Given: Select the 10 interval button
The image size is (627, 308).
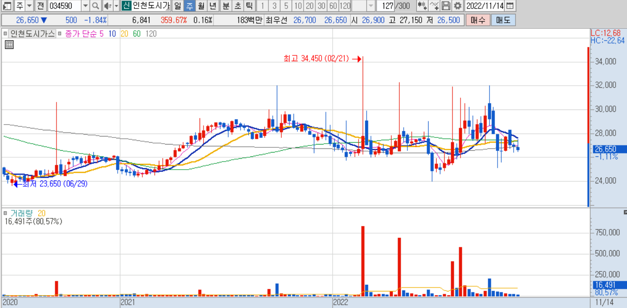Looking at the screenshot, I should pos(298,6).
